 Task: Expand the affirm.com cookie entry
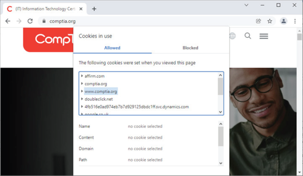click(x=82, y=76)
